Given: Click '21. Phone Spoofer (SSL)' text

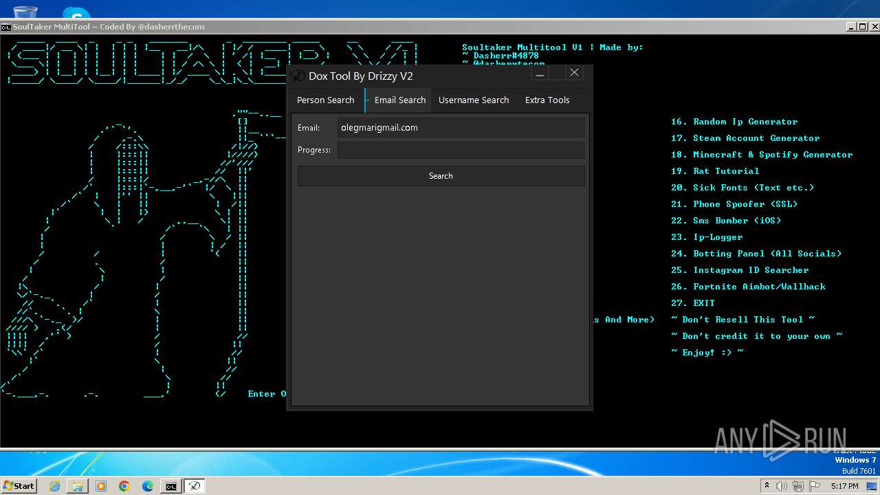Looking at the screenshot, I should (734, 204).
